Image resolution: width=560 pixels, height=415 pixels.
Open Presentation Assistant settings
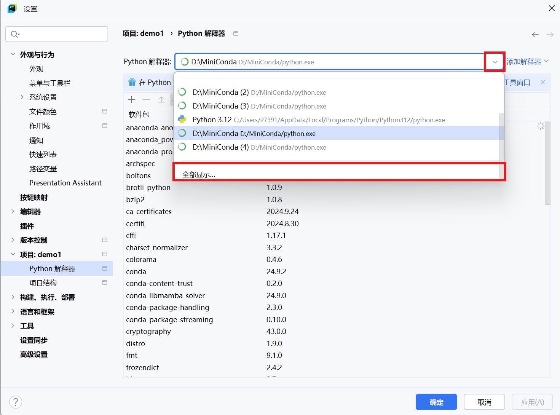coord(65,183)
